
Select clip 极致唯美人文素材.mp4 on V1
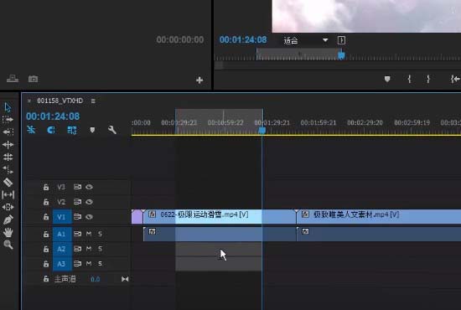pos(379,217)
